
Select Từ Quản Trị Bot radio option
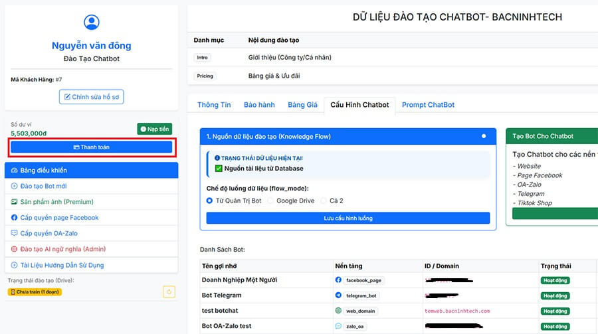[x=209, y=201]
